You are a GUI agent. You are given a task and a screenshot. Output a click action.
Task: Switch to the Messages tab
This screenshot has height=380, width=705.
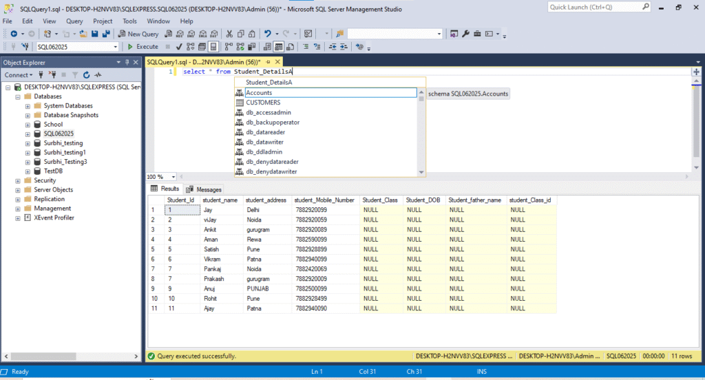pyautogui.click(x=204, y=189)
